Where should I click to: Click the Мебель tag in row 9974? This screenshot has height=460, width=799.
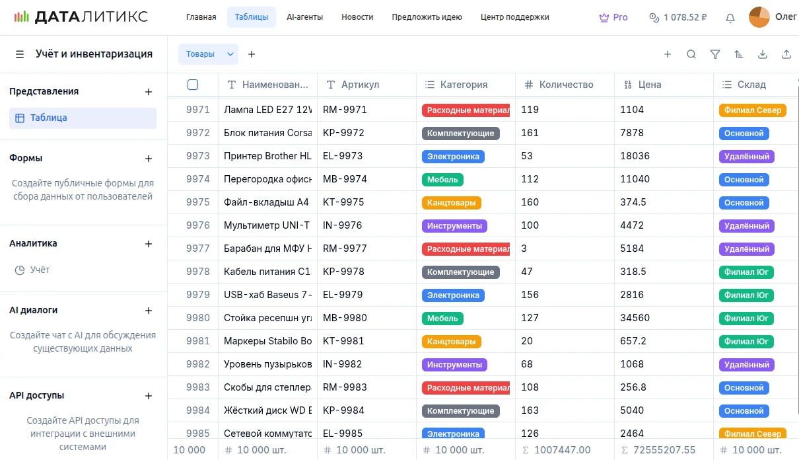click(442, 180)
